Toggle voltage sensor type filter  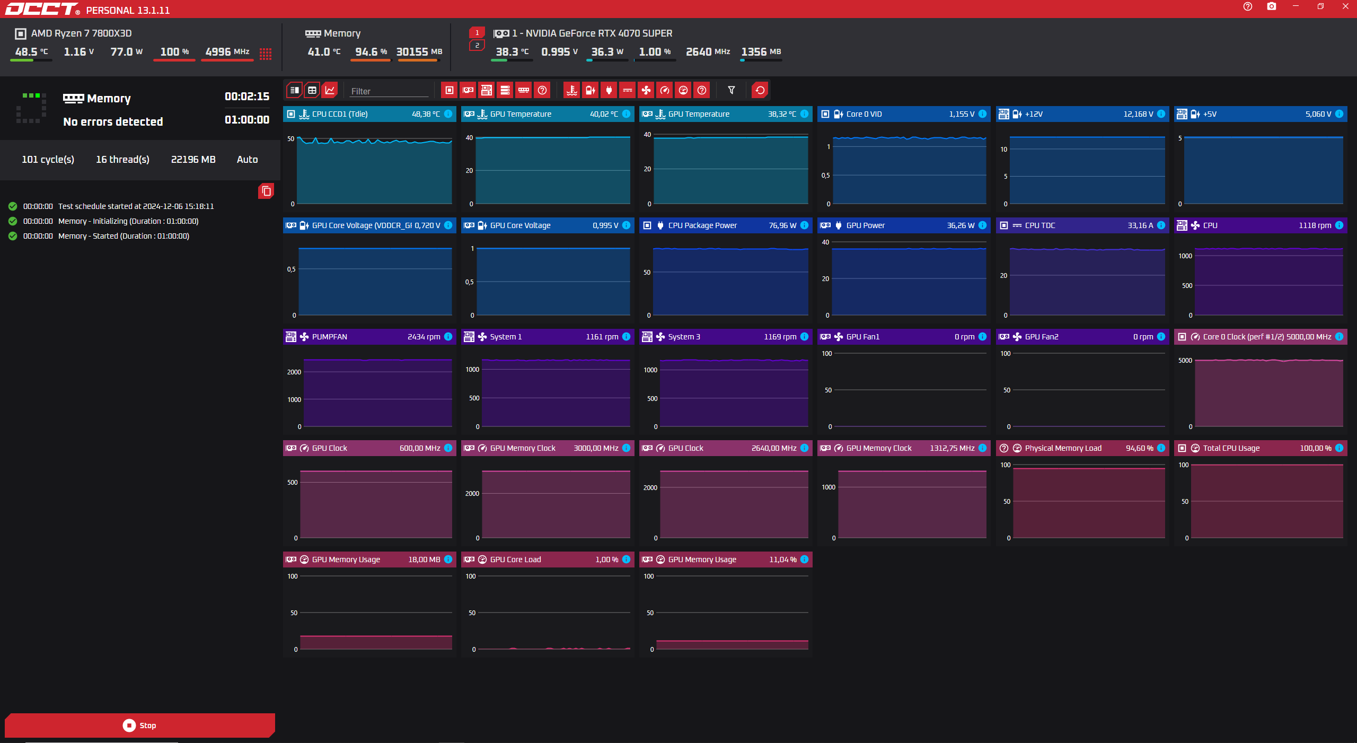[x=590, y=90]
